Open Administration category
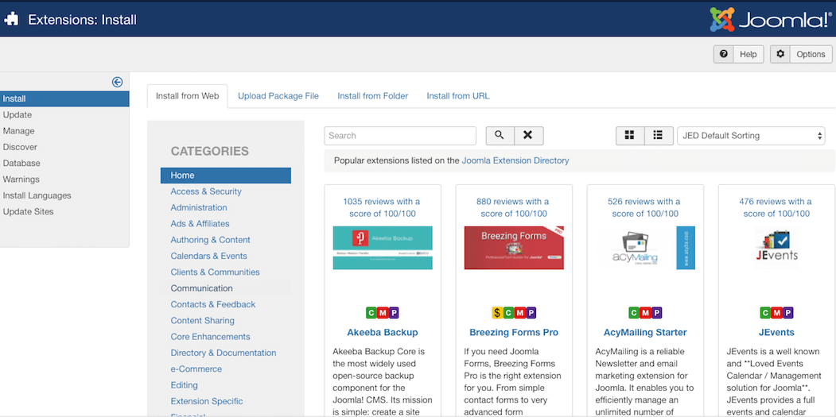Viewport: 836px width, 417px height. (x=199, y=207)
